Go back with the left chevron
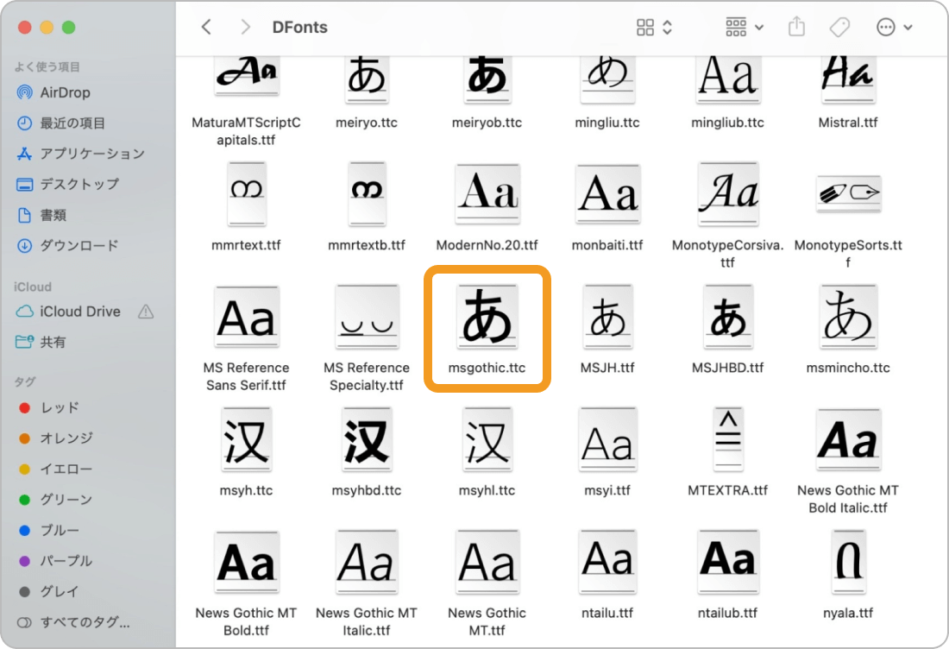This screenshot has width=949, height=649. [x=206, y=28]
